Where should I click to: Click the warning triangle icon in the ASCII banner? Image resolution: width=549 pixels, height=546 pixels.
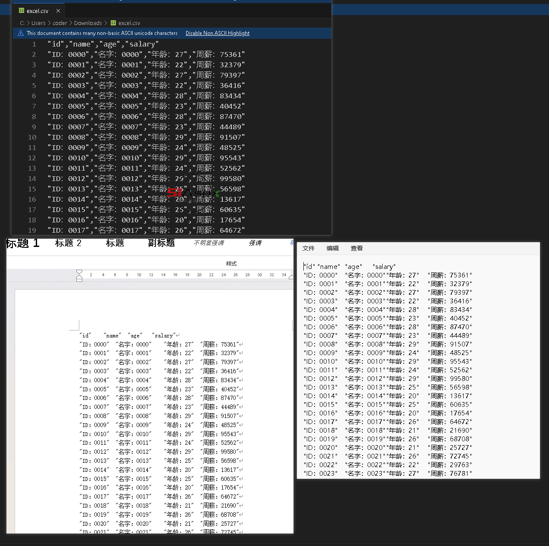click(x=21, y=33)
